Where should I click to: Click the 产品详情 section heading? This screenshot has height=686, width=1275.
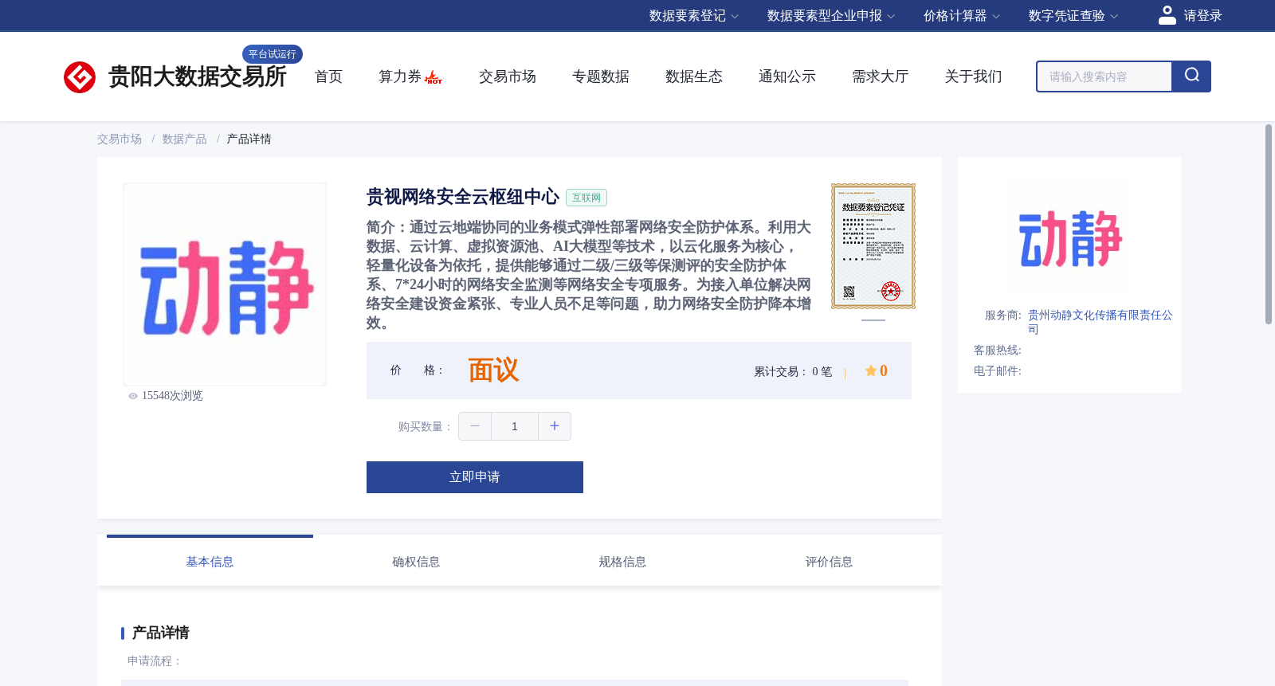pyautogui.click(x=160, y=633)
